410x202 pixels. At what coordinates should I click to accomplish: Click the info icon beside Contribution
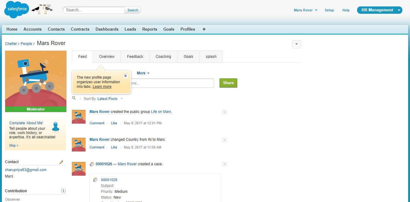[x=63, y=190]
